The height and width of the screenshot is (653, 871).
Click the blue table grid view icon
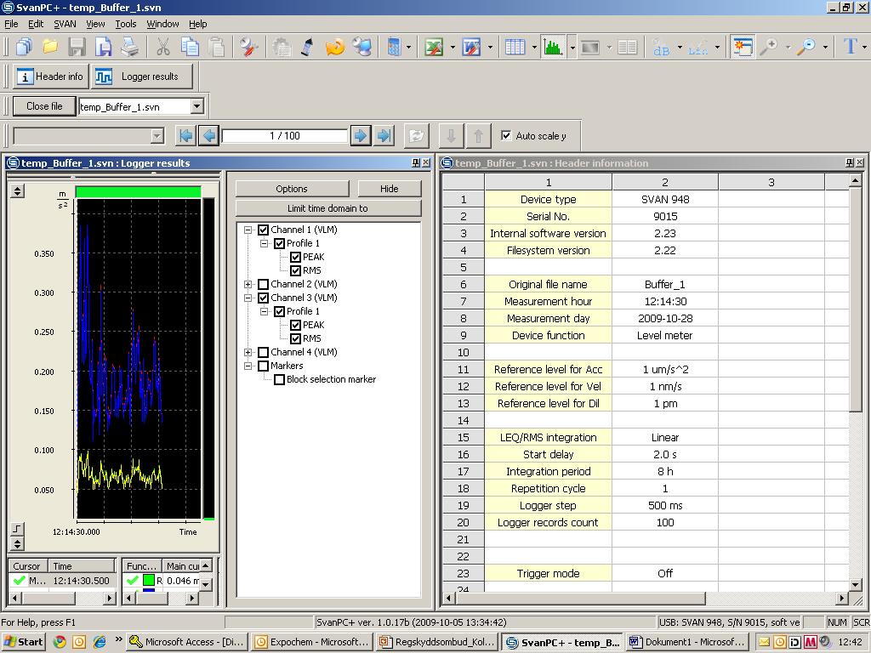515,48
